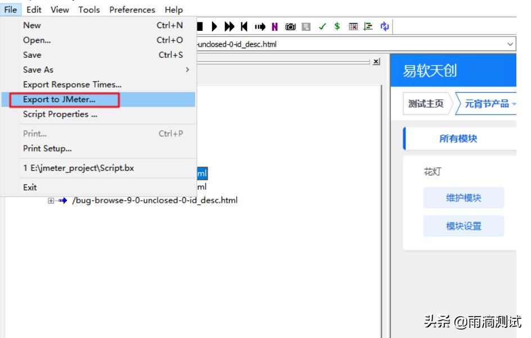Viewport: 531px width, 338px height.
Task: Open the URL address dropdown arrow
Action: pos(510,44)
